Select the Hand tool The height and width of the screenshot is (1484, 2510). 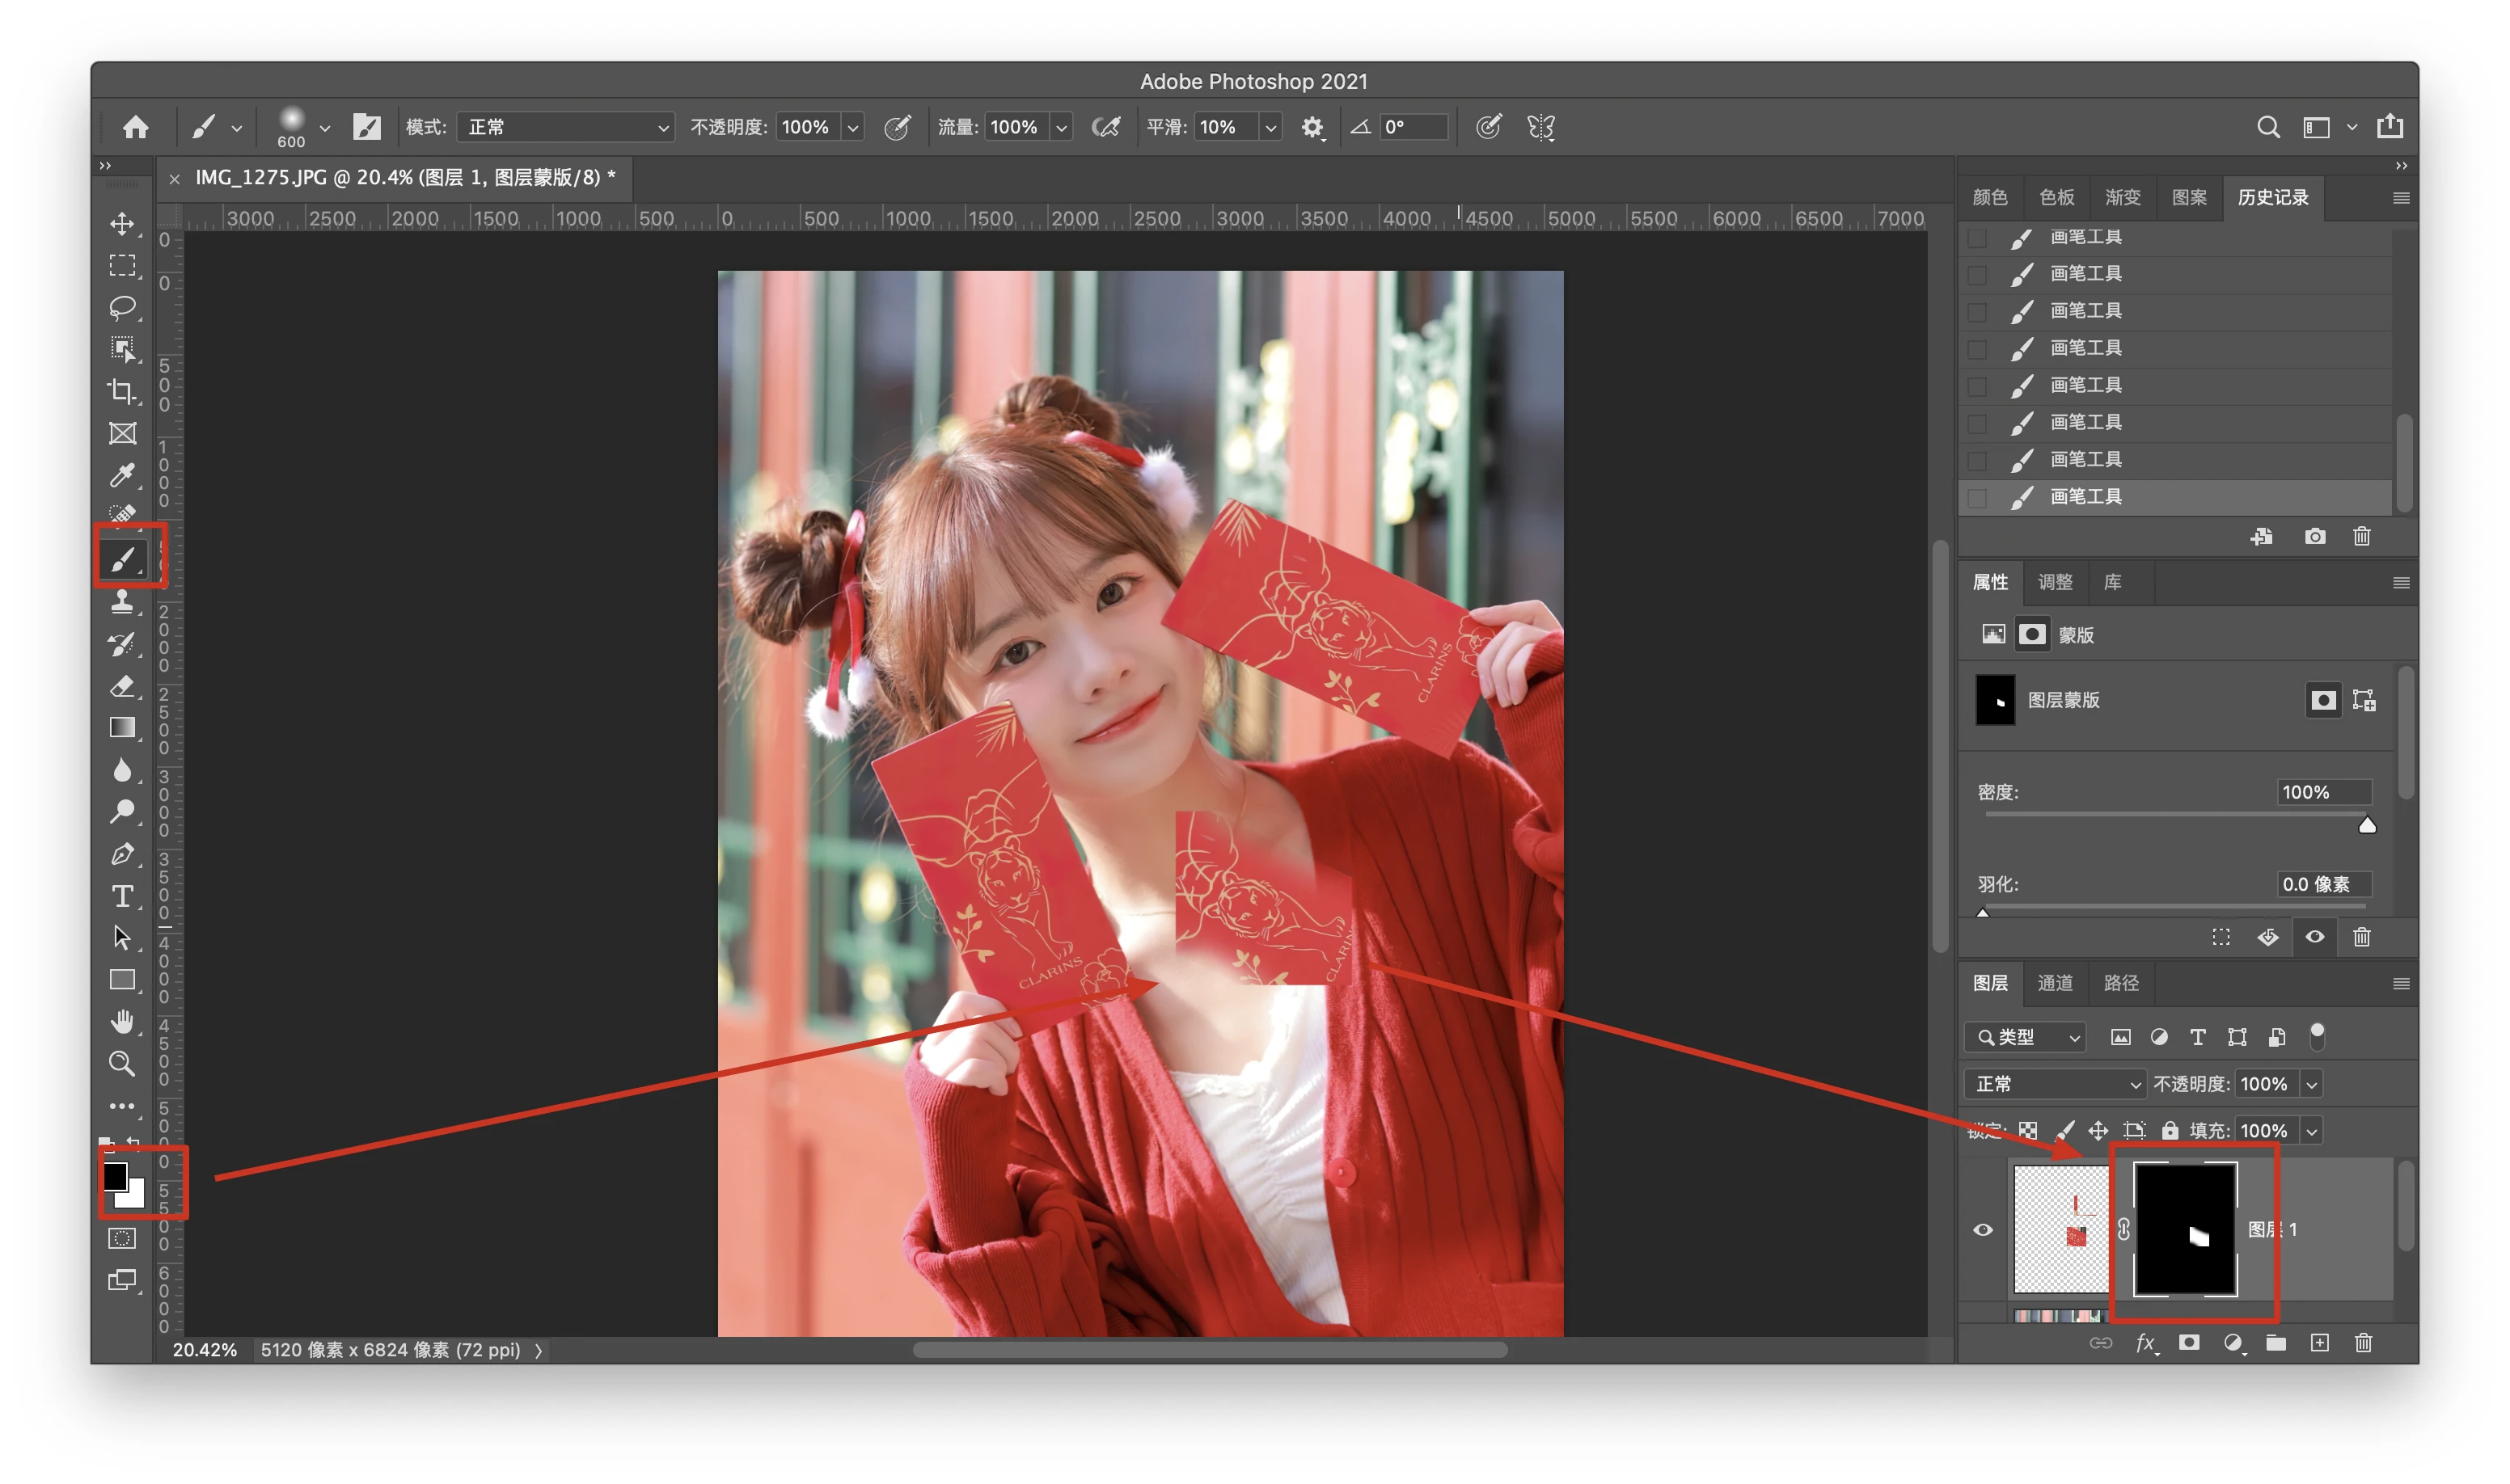[122, 1022]
